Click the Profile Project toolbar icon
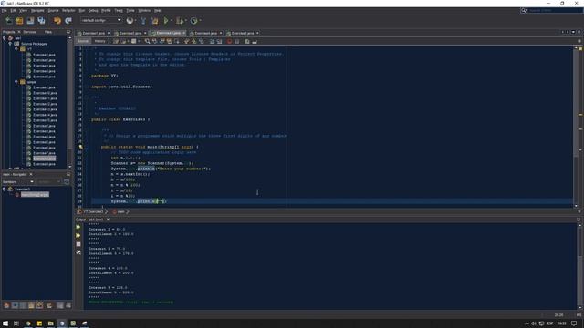Viewport: 584px width, 328px height. 193,20
